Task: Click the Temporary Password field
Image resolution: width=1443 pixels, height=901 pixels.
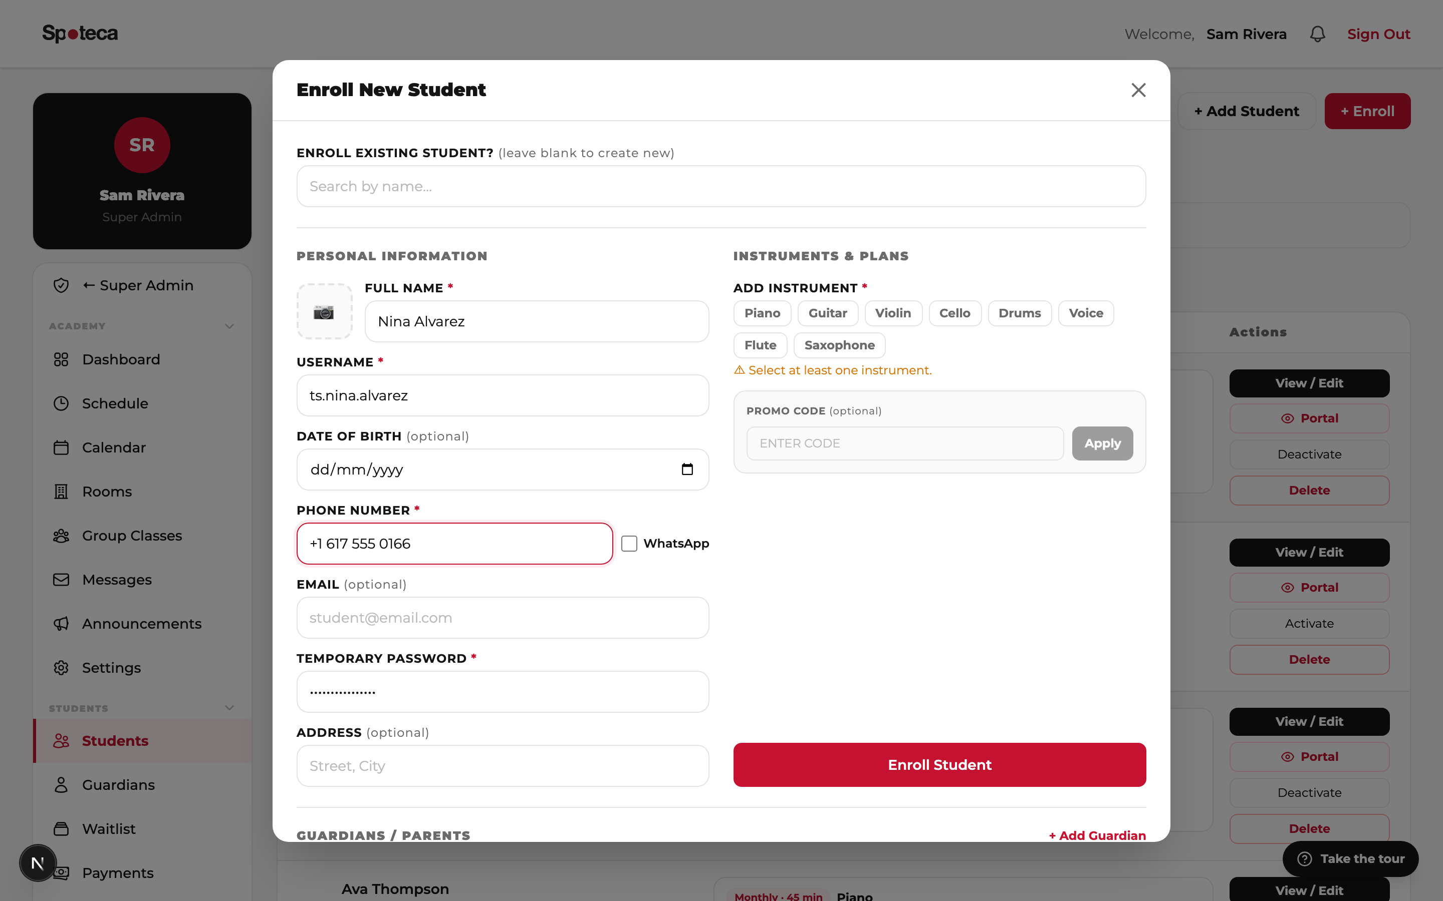Action: (x=503, y=692)
